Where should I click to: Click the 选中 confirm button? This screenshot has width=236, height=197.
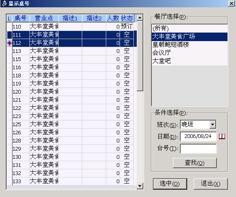[170, 184]
